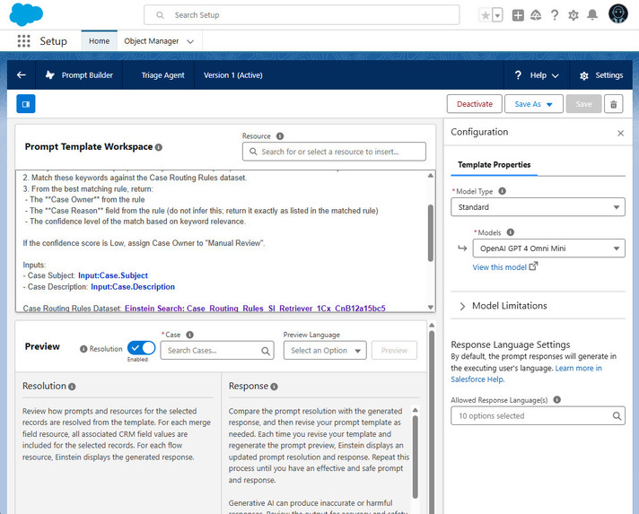Select the Template Properties tab

click(494, 164)
